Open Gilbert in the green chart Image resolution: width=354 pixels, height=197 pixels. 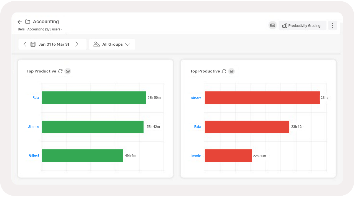(34, 155)
